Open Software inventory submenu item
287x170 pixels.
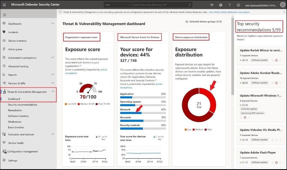click(x=18, y=116)
